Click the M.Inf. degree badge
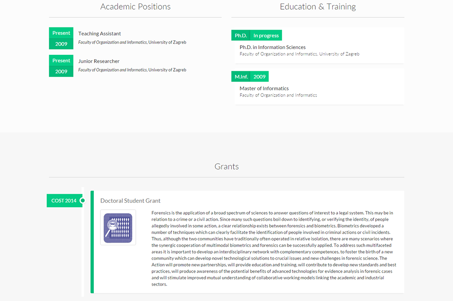Viewport: 453px width, 301px height. pyautogui.click(x=241, y=77)
